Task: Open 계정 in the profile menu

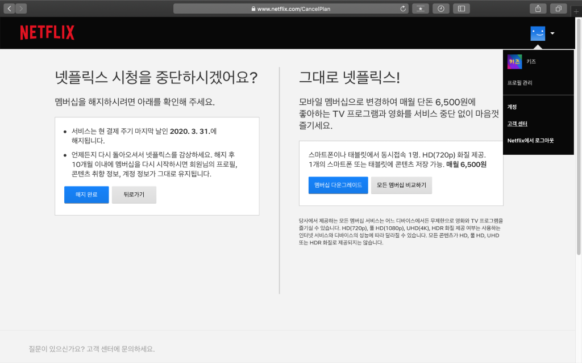Action: point(512,107)
